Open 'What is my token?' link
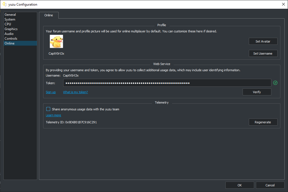This screenshot has height=192, width=288. coord(76,92)
